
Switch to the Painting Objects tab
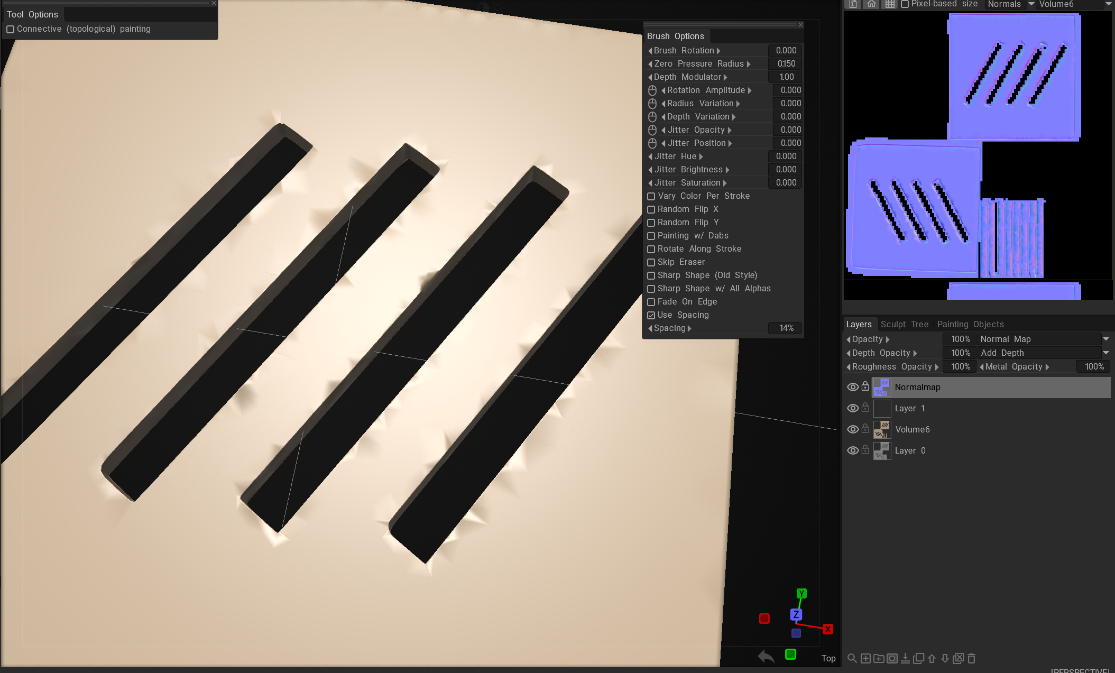click(970, 324)
